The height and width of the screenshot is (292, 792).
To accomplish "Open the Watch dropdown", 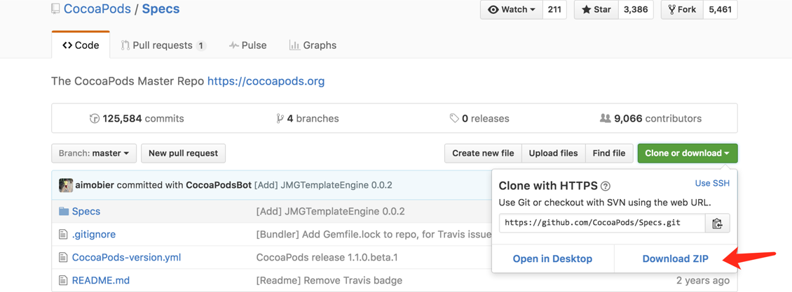I will point(512,10).
